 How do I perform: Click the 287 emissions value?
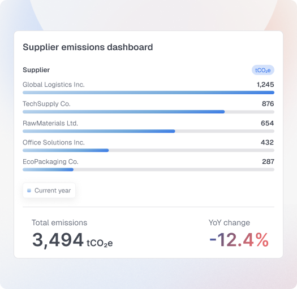[268, 161]
